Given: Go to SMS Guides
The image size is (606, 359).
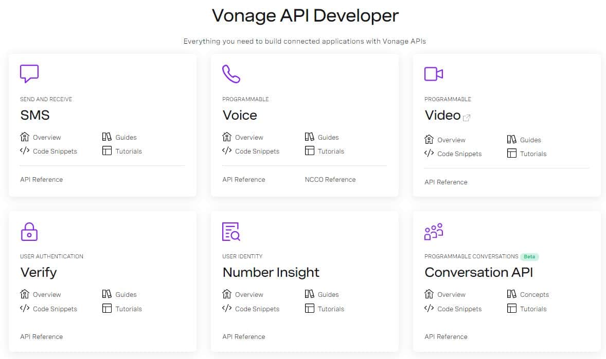Looking at the screenshot, I should 126,138.
